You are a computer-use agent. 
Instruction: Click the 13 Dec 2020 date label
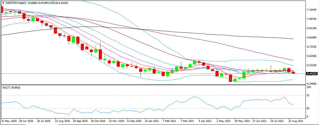[x=134, y=121]
